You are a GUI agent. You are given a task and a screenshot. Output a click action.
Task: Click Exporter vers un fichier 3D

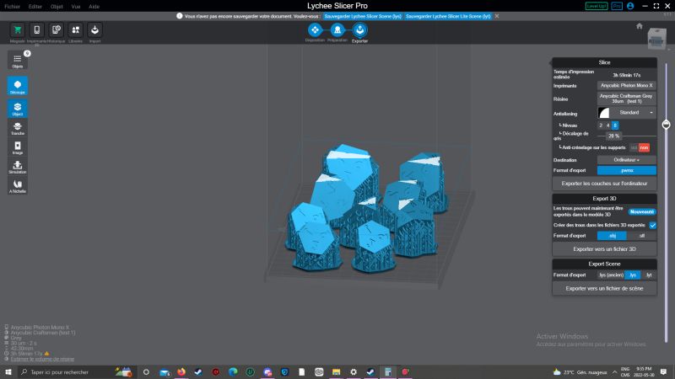[604, 249]
